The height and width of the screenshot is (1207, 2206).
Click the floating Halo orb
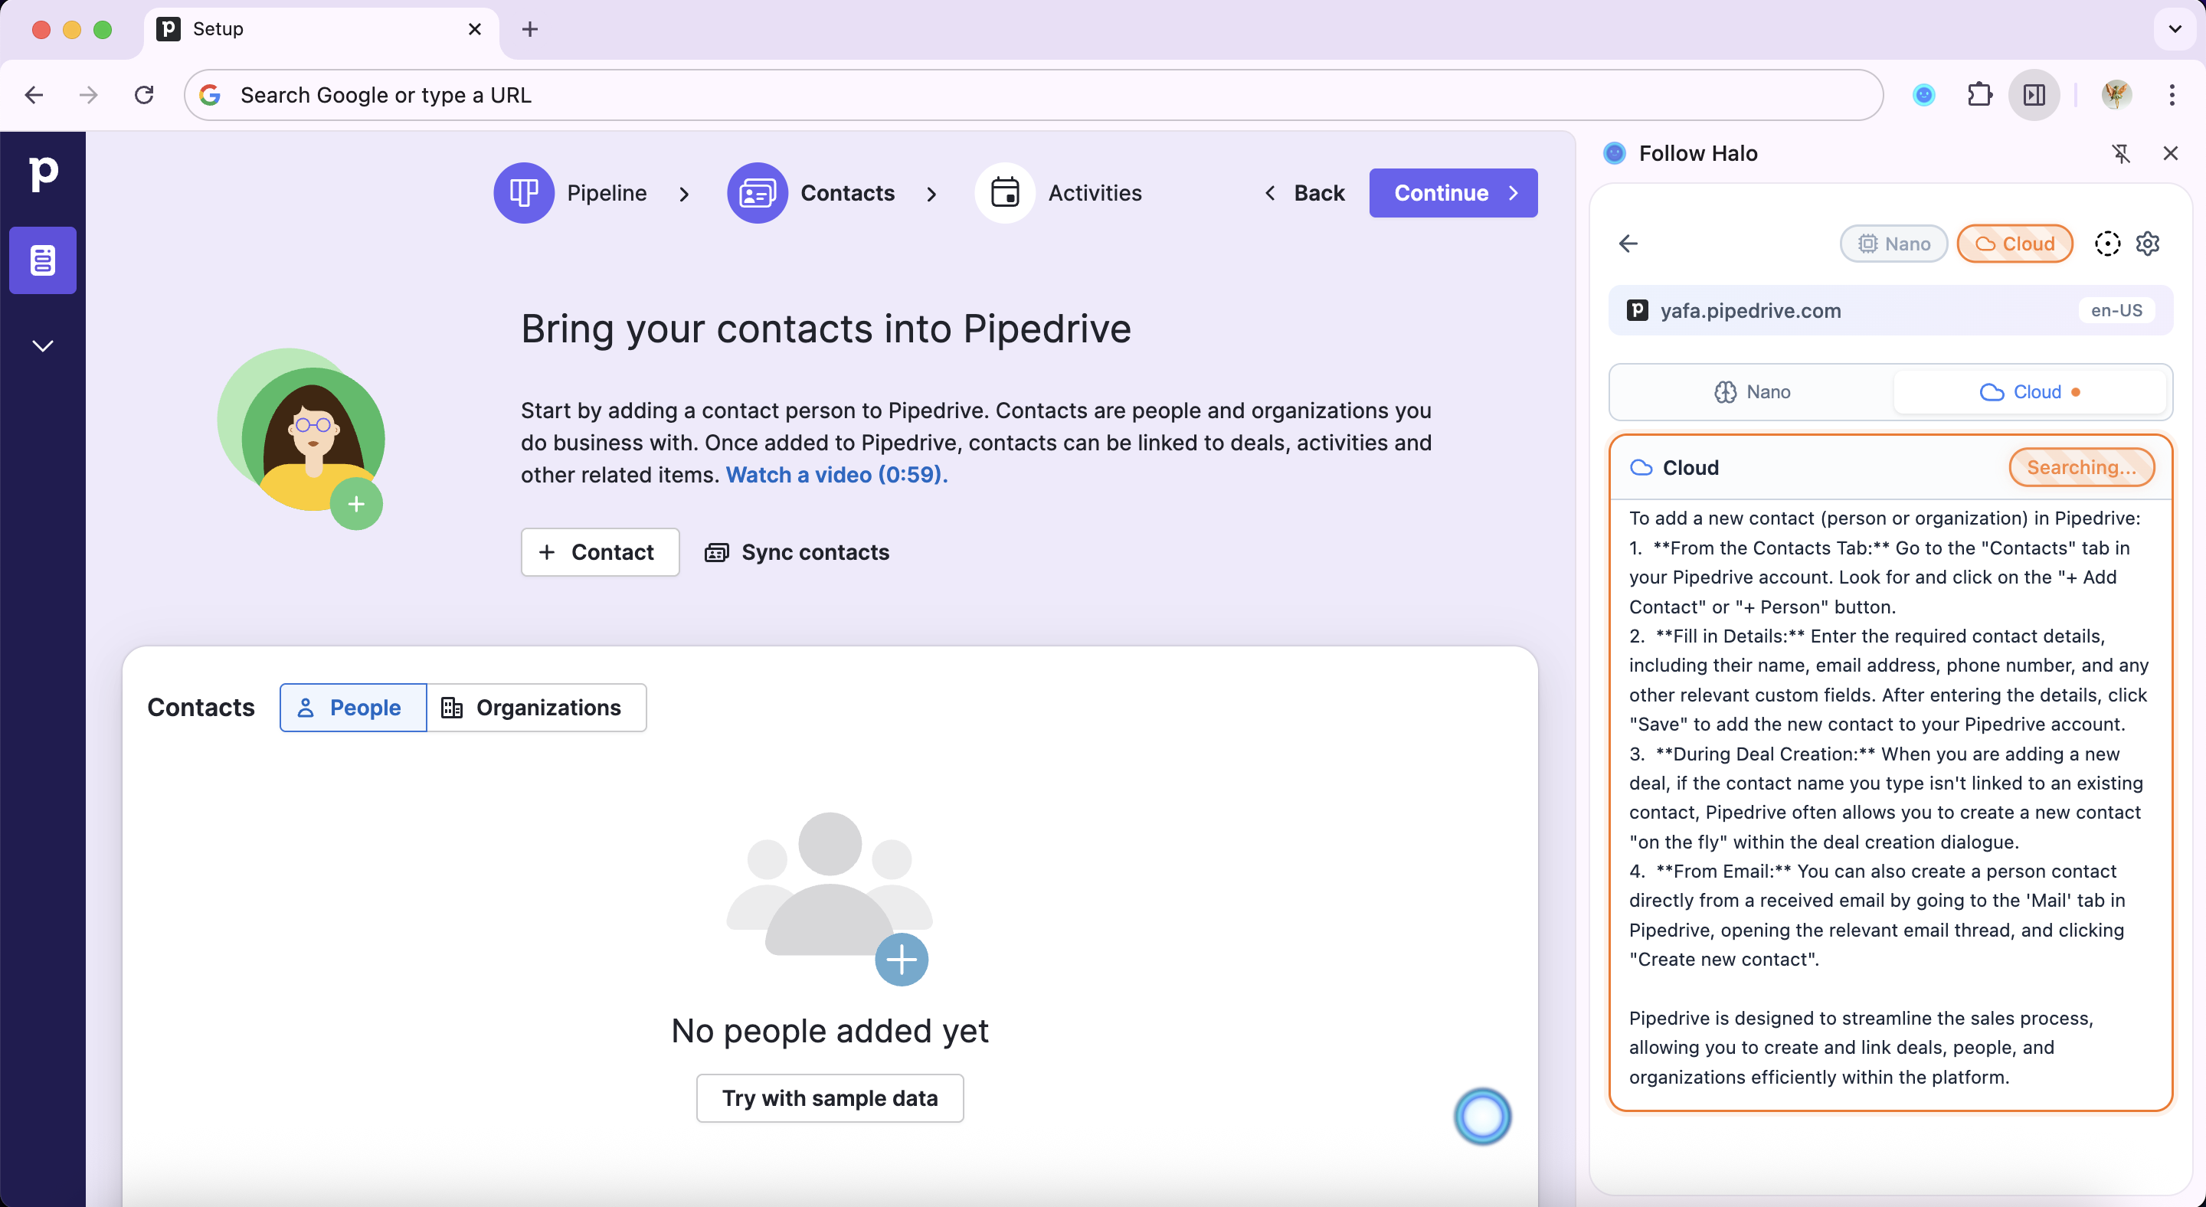(x=1481, y=1117)
